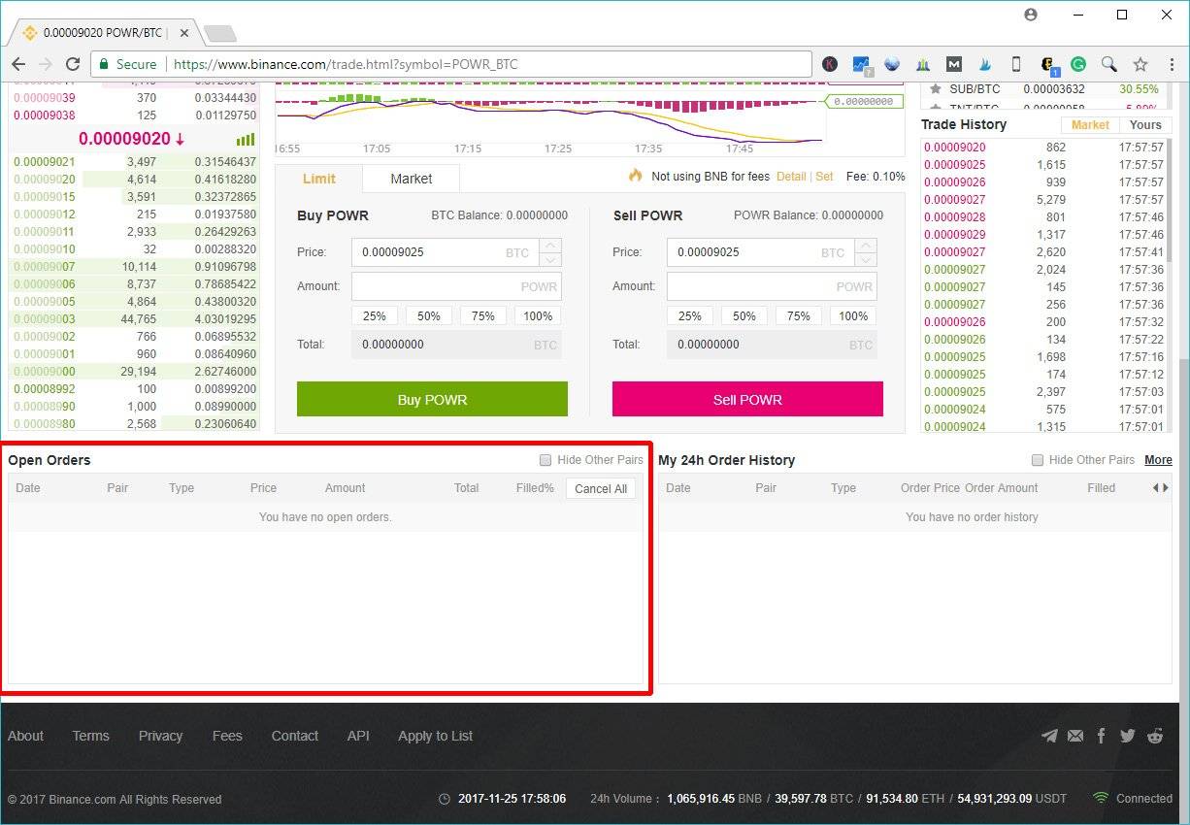This screenshot has height=825, width=1190.
Task: Open More in 24h Order History
Action: pyautogui.click(x=1158, y=460)
